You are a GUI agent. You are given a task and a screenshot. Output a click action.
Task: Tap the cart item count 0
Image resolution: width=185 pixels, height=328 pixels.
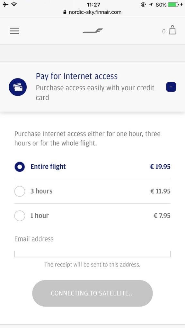[164, 31]
